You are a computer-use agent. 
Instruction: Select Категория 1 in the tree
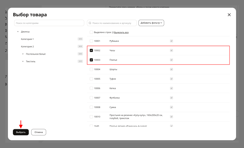(x=27, y=39)
